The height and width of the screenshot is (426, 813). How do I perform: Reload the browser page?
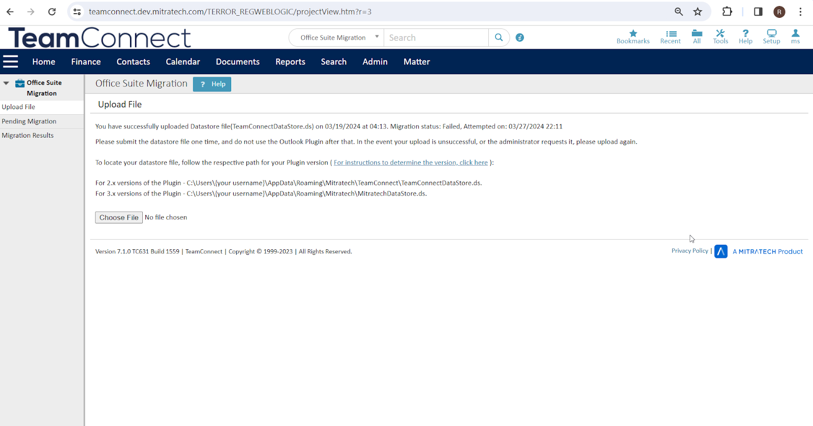(52, 12)
